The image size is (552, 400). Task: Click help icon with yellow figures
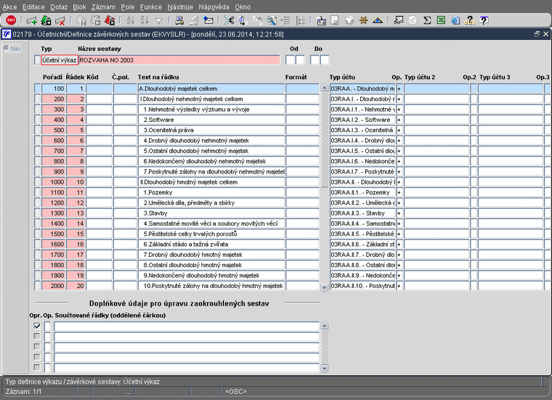[x=469, y=21]
